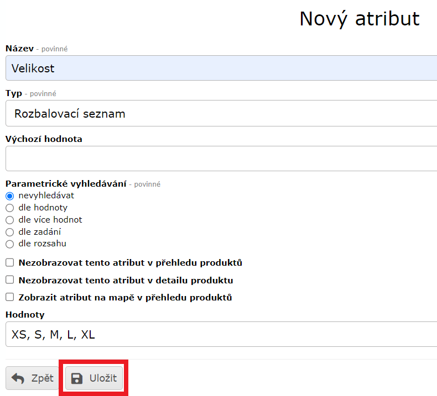Click the "Nový atribut" page heading
This screenshot has height=396, width=437.
click(x=359, y=19)
